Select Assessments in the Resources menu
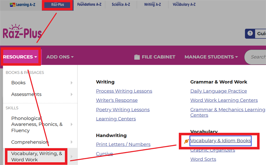266x165 pixels. click(x=26, y=94)
